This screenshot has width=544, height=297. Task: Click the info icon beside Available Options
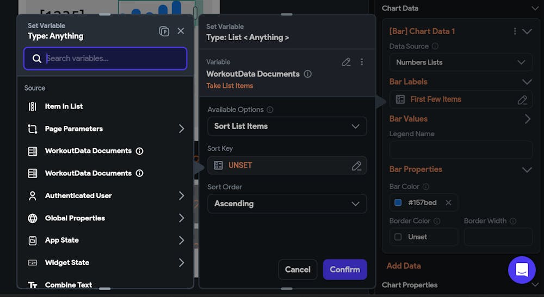pos(270,110)
